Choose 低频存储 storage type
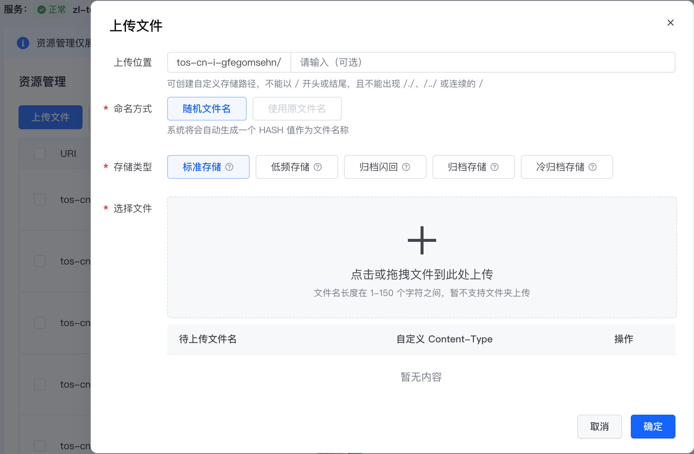The width and height of the screenshot is (694, 454). (x=290, y=167)
